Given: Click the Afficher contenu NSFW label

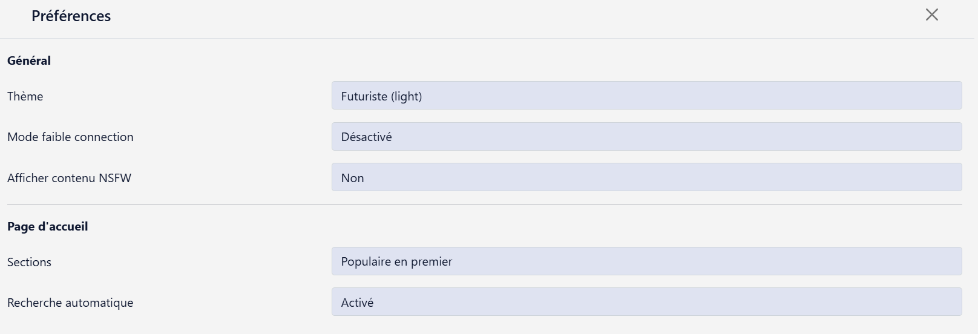Looking at the screenshot, I should [69, 178].
